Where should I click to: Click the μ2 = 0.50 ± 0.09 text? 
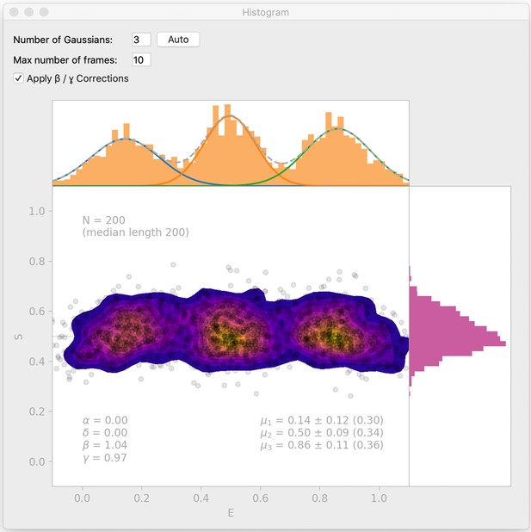pos(322,433)
